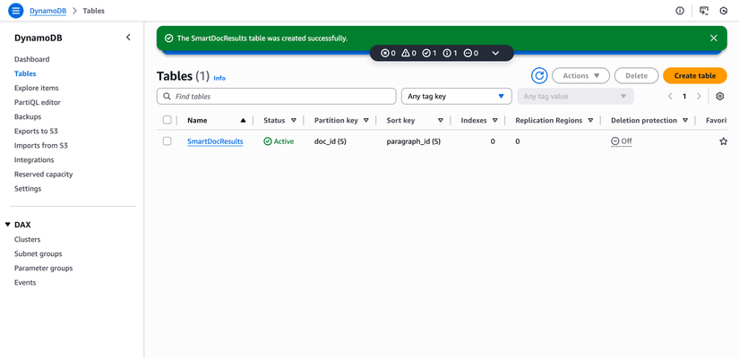Click the Deletion protection Off status
739x358 pixels.
(x=622, y=141)
